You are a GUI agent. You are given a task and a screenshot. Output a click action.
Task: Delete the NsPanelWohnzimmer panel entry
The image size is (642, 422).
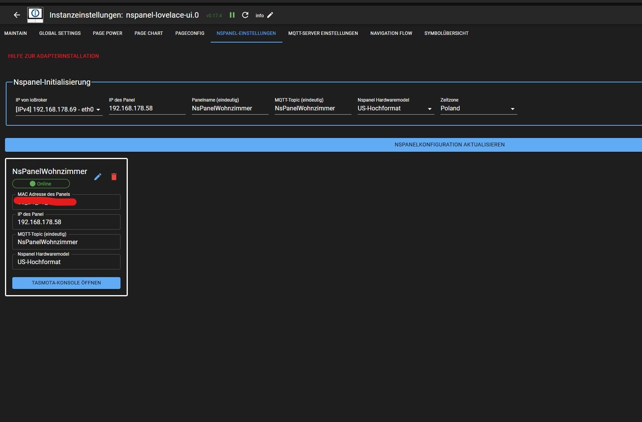coord(114,177)
